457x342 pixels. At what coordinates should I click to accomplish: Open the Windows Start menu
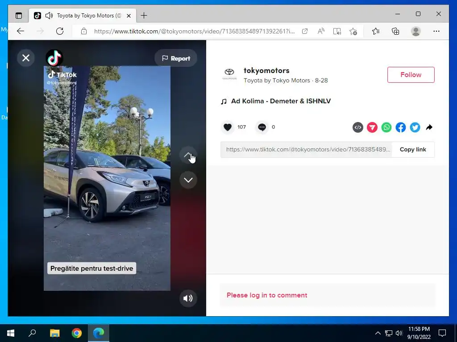point(11,333)
